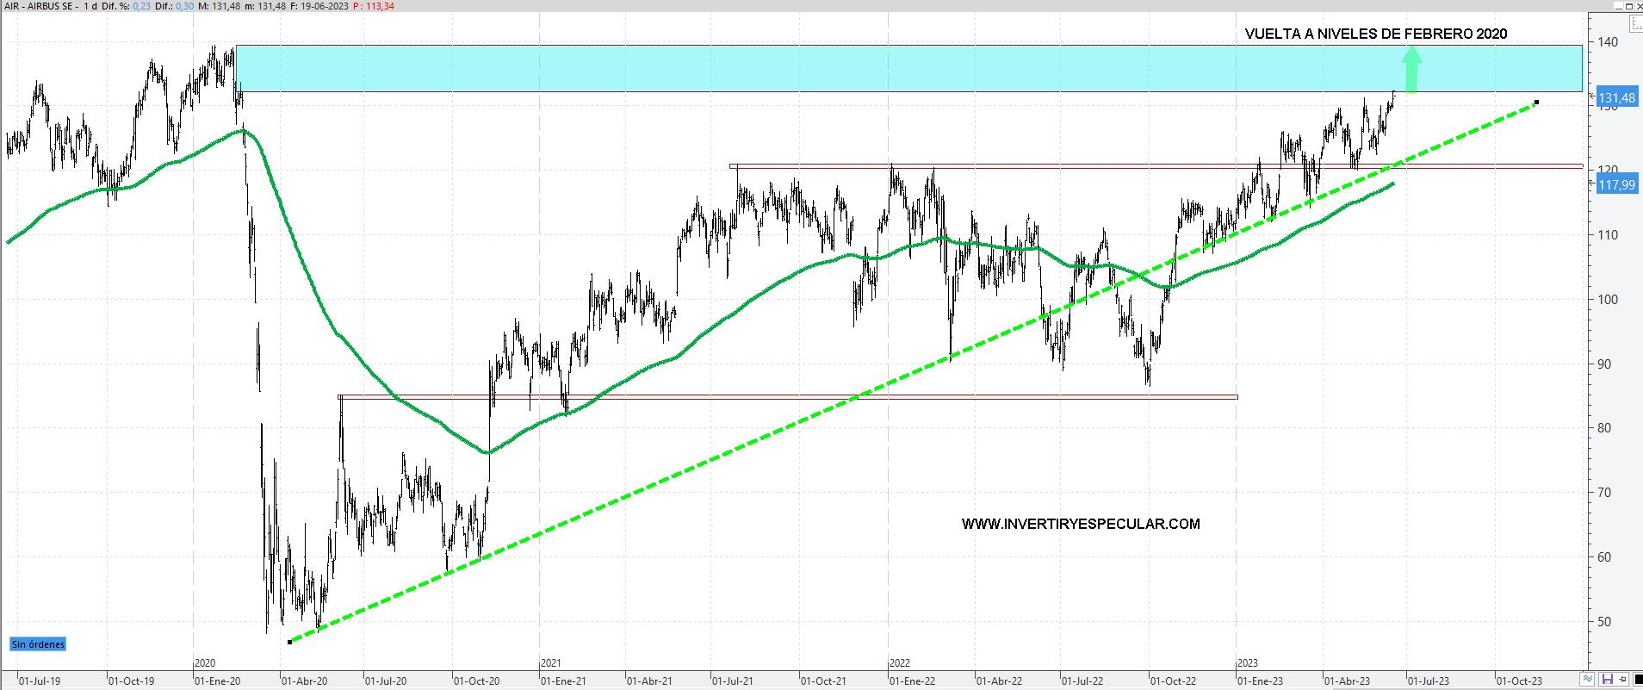Click the trendline's upper-right end handle
This screenshot has width=1643, height=690.
(1536, 103)
